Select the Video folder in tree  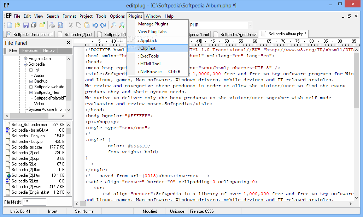39,104
